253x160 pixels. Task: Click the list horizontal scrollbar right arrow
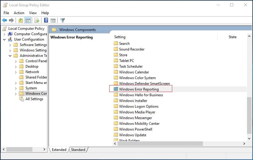pyautogui.click(x=244, y=143)
